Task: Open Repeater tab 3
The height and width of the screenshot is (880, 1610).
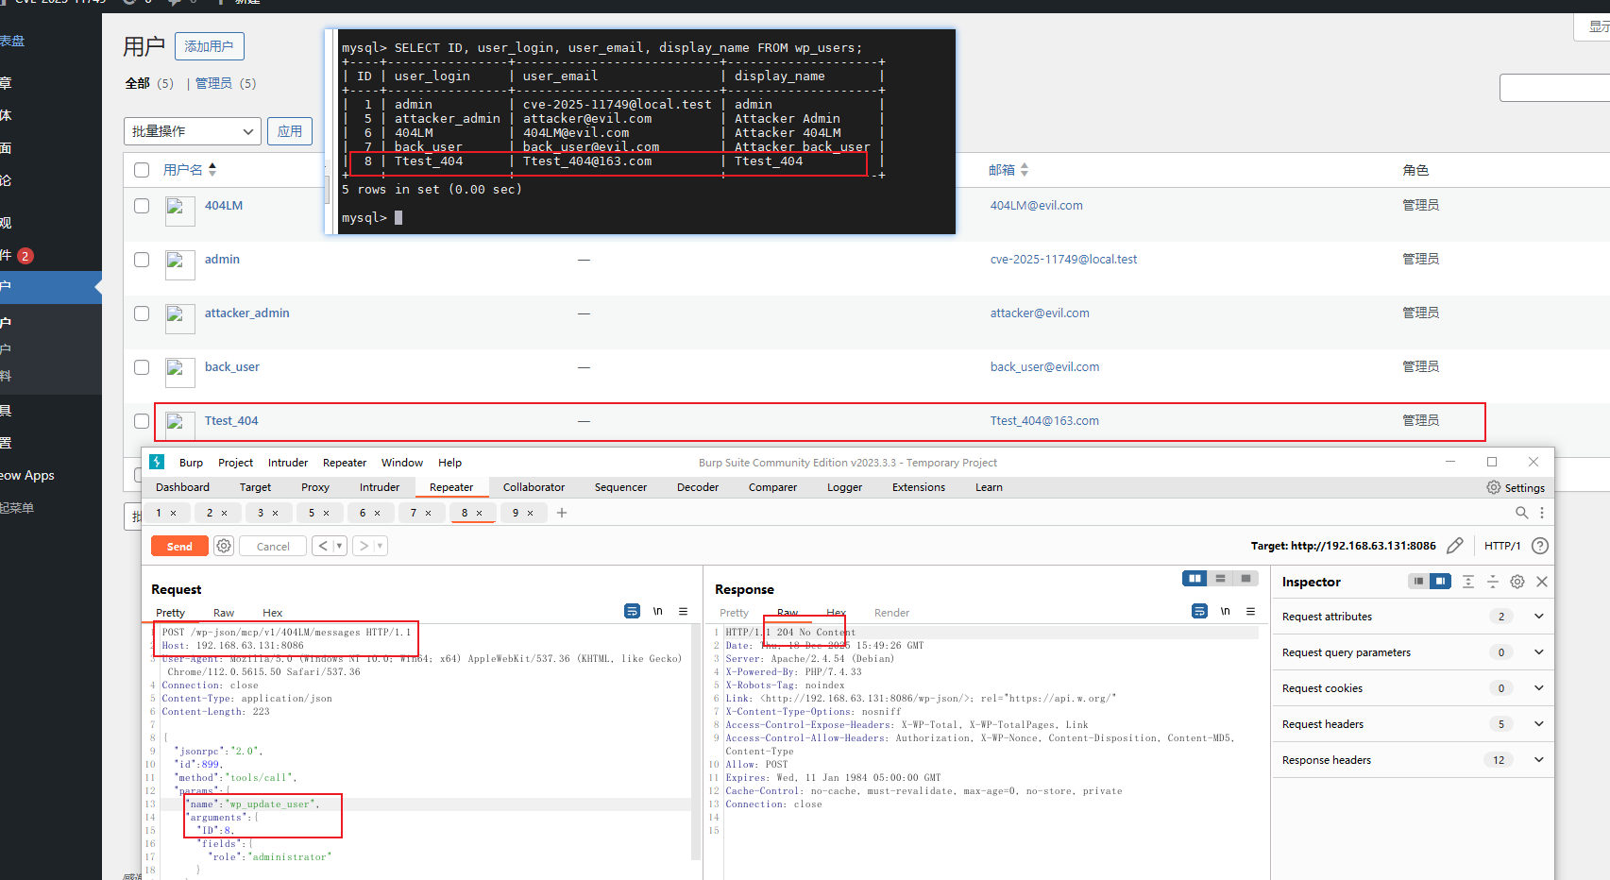Action: (x=262, y=513)
